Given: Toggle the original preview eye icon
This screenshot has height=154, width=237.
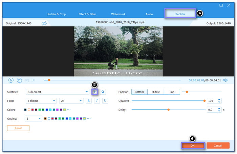Looking at the screenshot, I should [44, 23].
